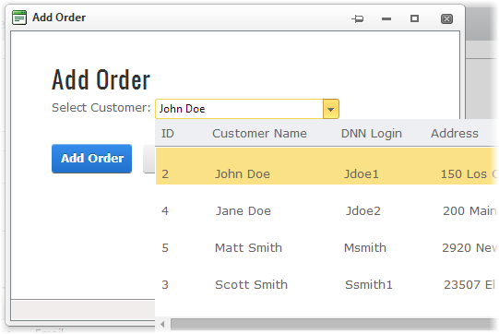Image resolution: width=499 pixels, height=334 pixels.
Task: Click ID cell 3
Action: pos(165,285)
